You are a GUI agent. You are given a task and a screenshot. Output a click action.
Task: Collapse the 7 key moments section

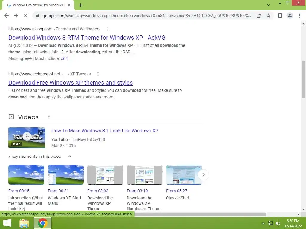(x=69, y=157)
